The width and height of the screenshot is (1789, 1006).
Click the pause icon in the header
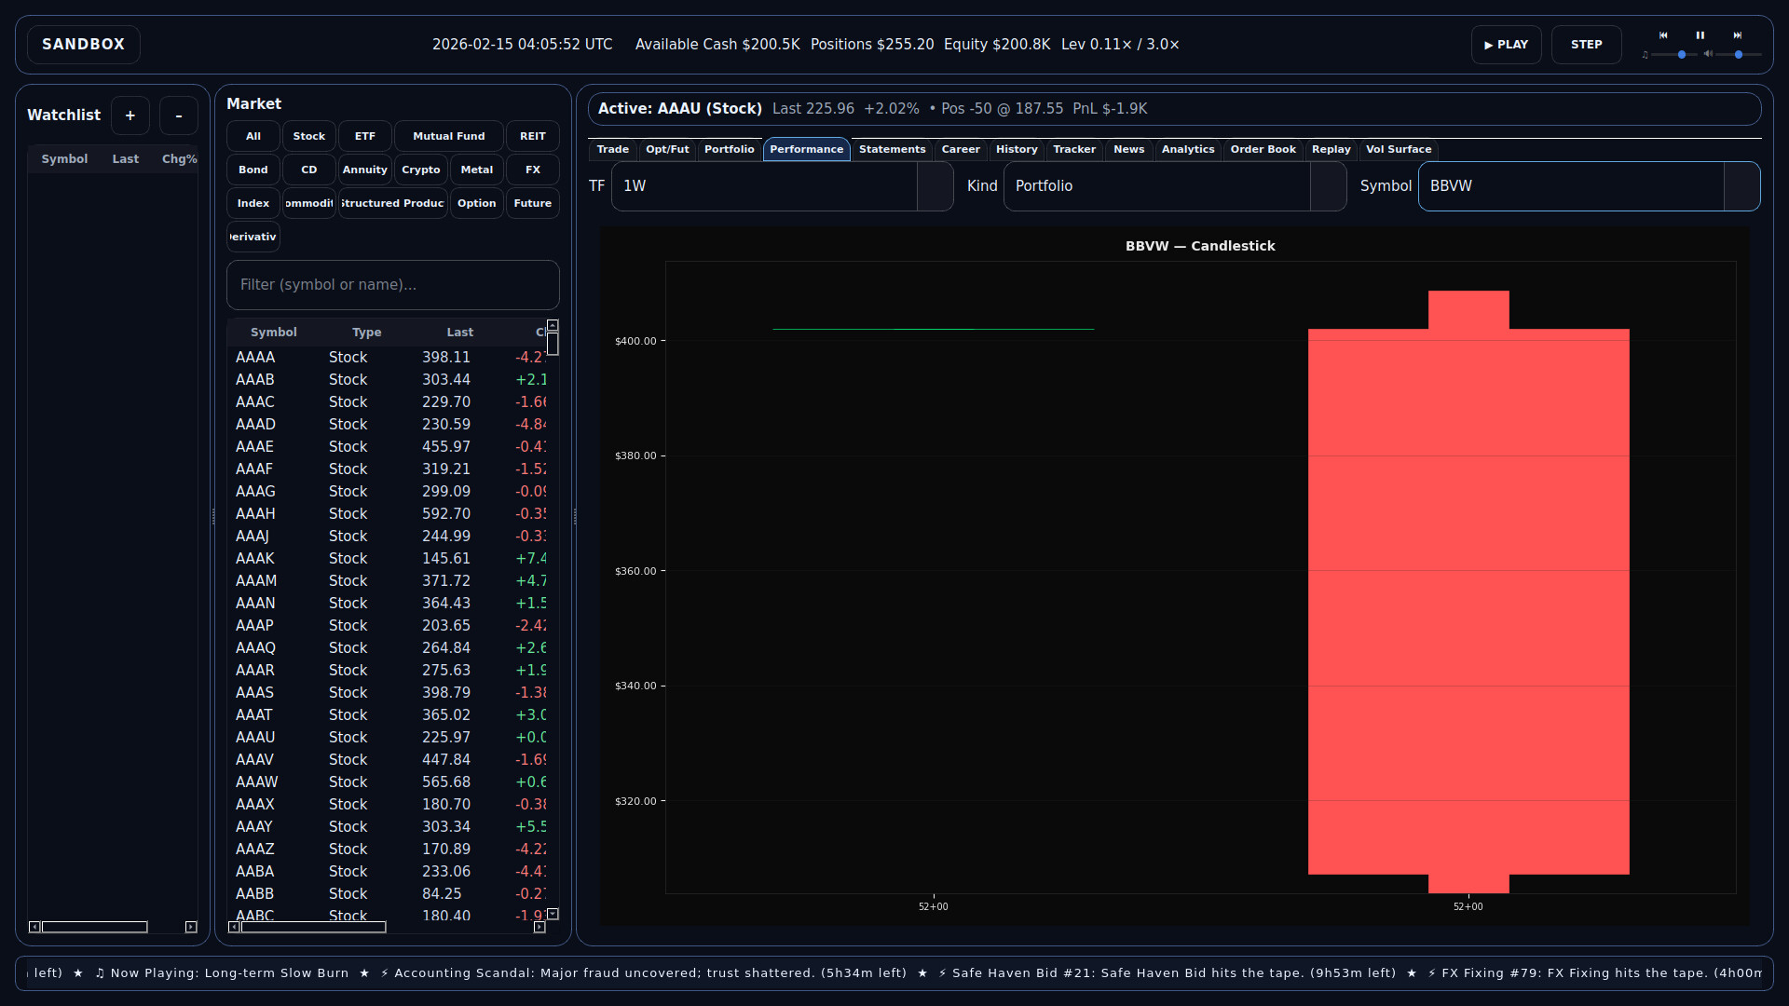[1700, 35]
